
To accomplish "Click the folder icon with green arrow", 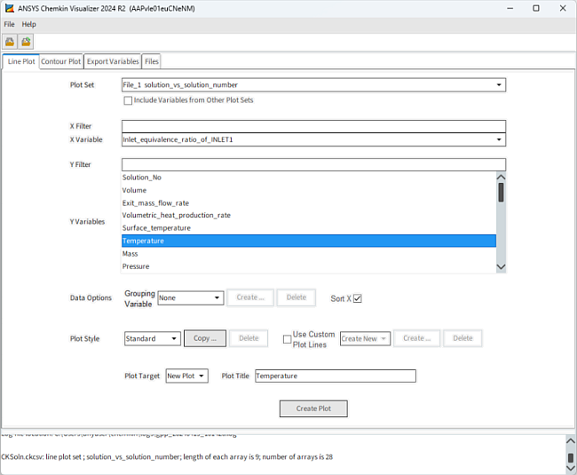I will (26, 42).
